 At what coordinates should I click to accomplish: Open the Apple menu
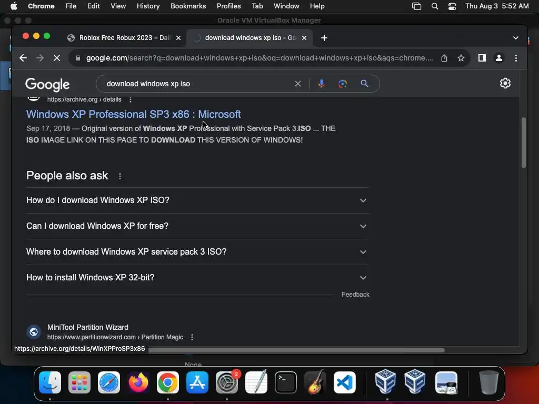tap(14, 6)
